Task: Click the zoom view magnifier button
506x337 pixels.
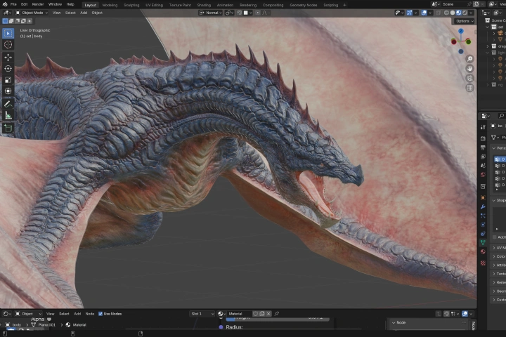Action: click(x=469, y=59)
